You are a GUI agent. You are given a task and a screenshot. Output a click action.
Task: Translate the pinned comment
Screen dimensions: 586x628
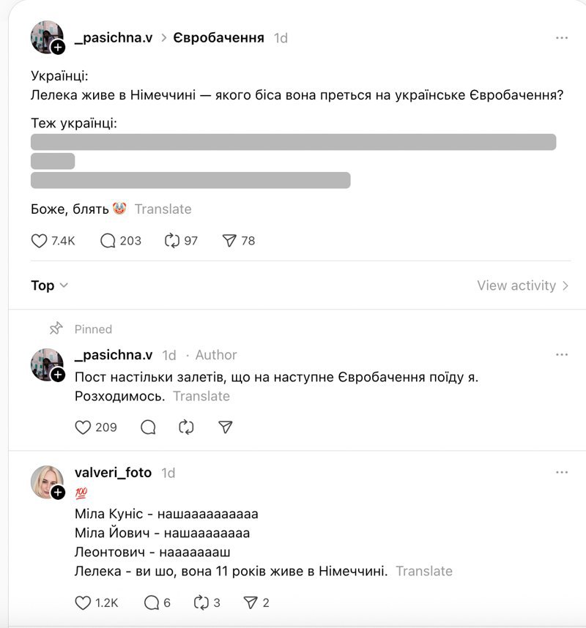(x=201, y=397)
